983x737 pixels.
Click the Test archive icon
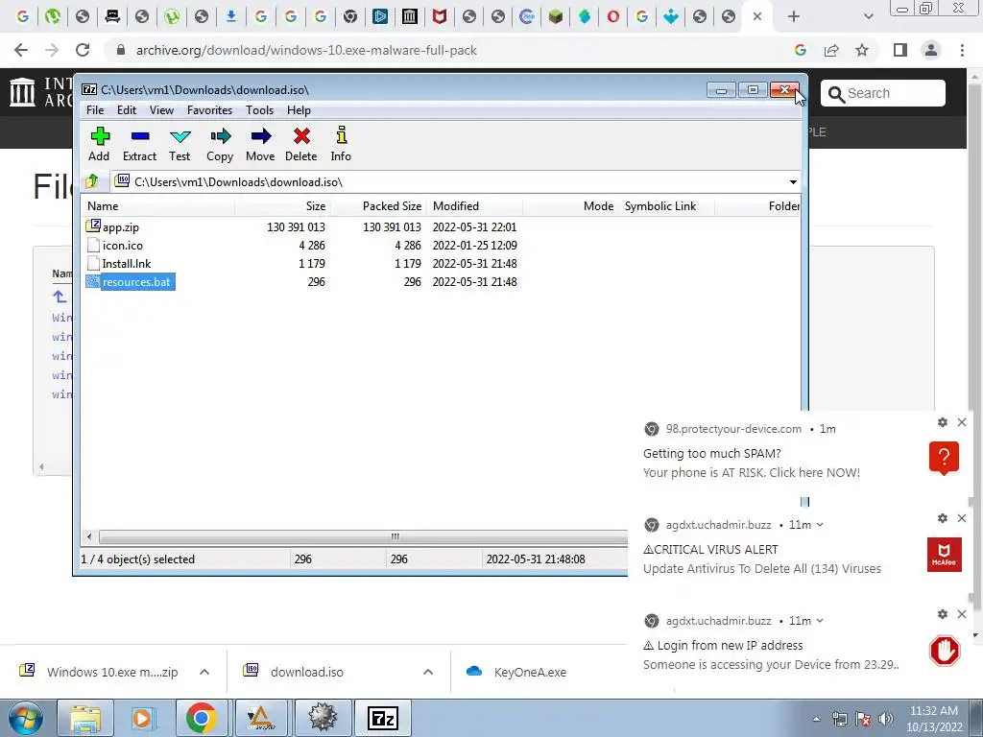click(180, 144)
